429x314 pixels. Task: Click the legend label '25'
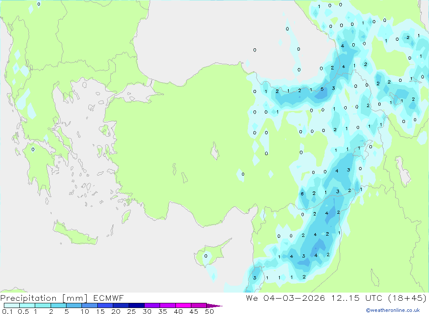click(131, 311)
